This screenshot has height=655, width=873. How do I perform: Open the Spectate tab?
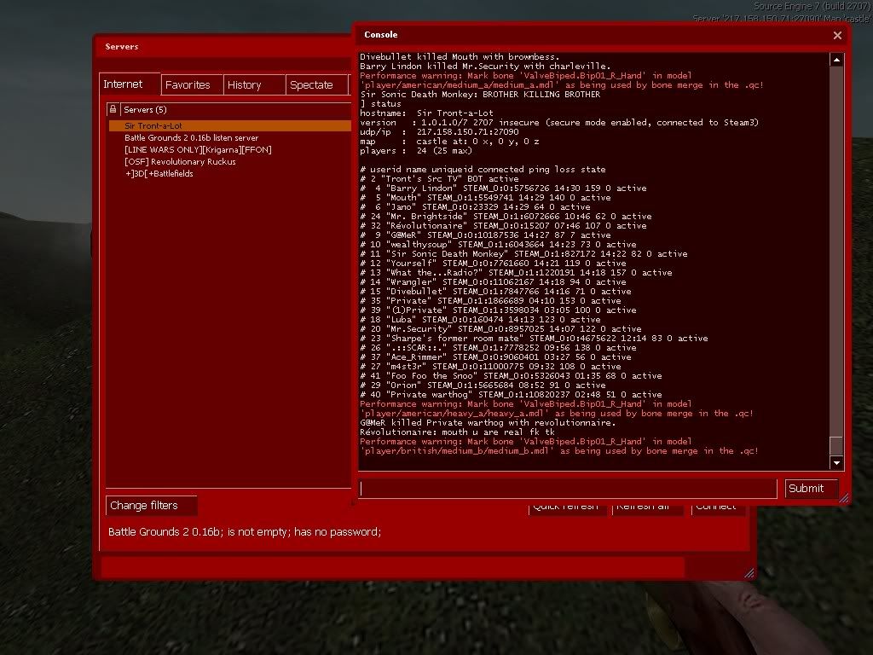[x=316, y=85]
